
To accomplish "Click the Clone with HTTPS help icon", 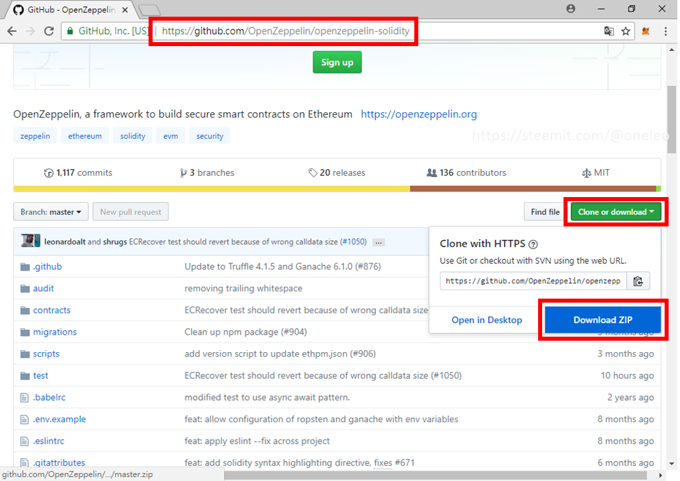I will [x=533, y=245].
